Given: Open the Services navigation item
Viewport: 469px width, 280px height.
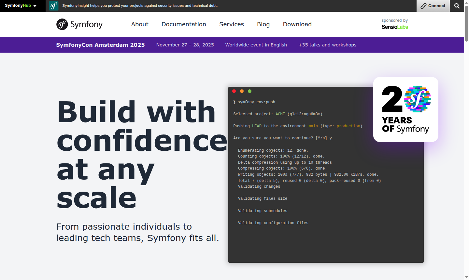Looking at the screenshot, I should pyautogui.click(x=232, y=24).
